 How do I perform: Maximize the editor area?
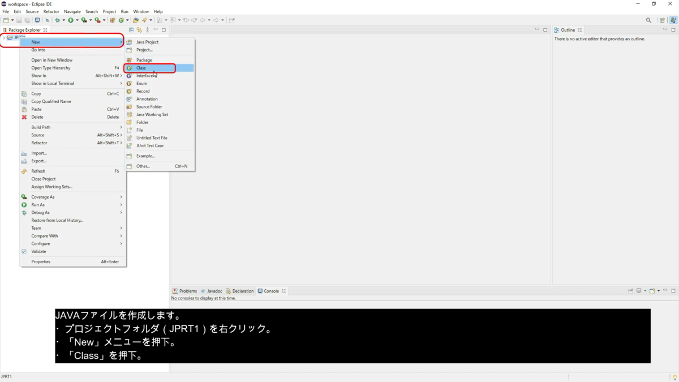click(x=545, y=30)
